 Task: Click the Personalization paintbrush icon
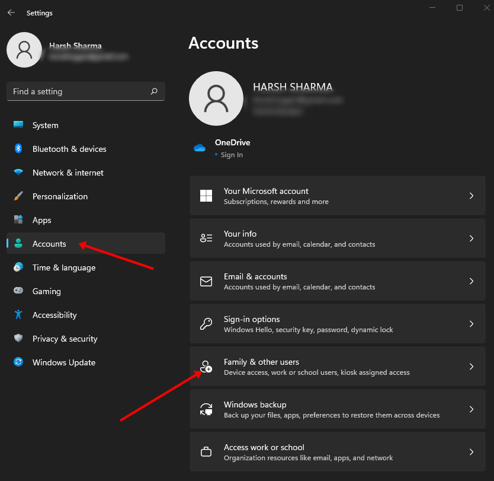(18, 196)
